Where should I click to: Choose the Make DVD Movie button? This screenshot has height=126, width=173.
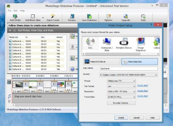coord(102,62)
